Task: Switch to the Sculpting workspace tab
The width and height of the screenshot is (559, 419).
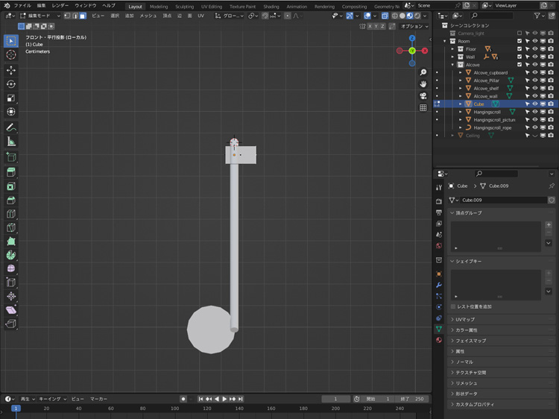Action: [184, 6]
